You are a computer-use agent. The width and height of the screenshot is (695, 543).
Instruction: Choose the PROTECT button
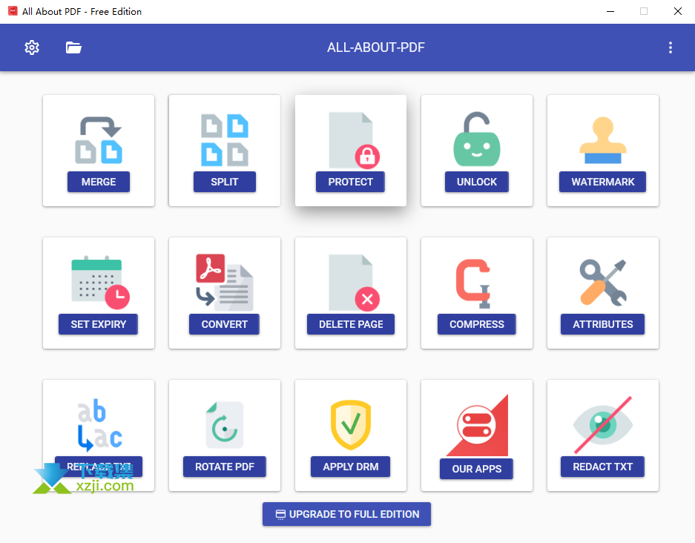(350, 182)
